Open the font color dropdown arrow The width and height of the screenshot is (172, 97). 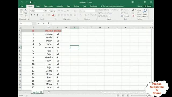[55, 15]
